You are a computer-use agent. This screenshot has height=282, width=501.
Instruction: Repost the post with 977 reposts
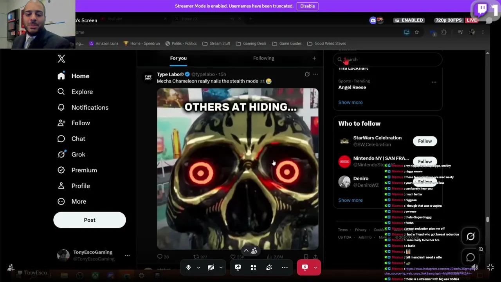click(196, 257)
